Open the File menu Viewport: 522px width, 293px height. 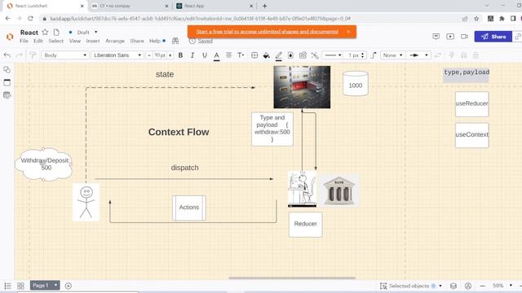(24, 41)
